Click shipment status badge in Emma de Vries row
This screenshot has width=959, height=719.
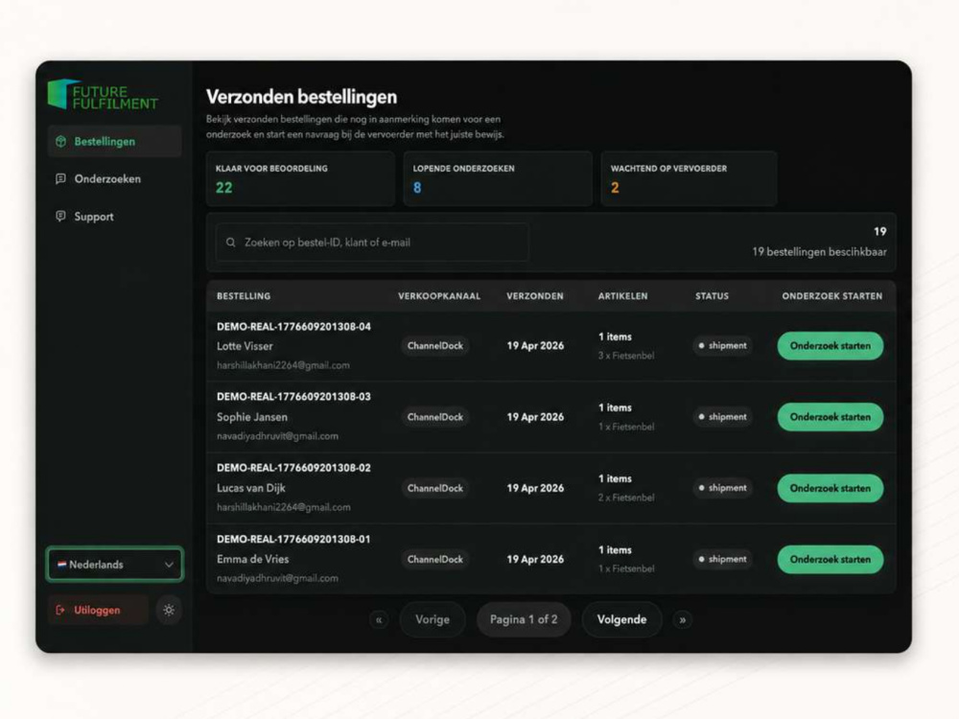(x=722, y=560)
